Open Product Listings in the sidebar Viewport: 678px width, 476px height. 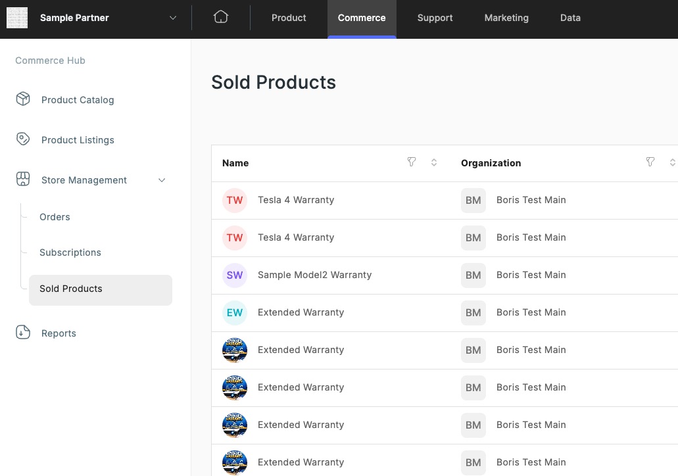pyautogui.click(x=78, y=140)
